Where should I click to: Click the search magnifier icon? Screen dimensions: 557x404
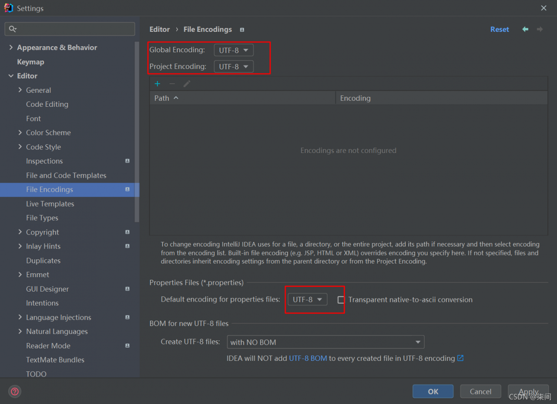12,29
